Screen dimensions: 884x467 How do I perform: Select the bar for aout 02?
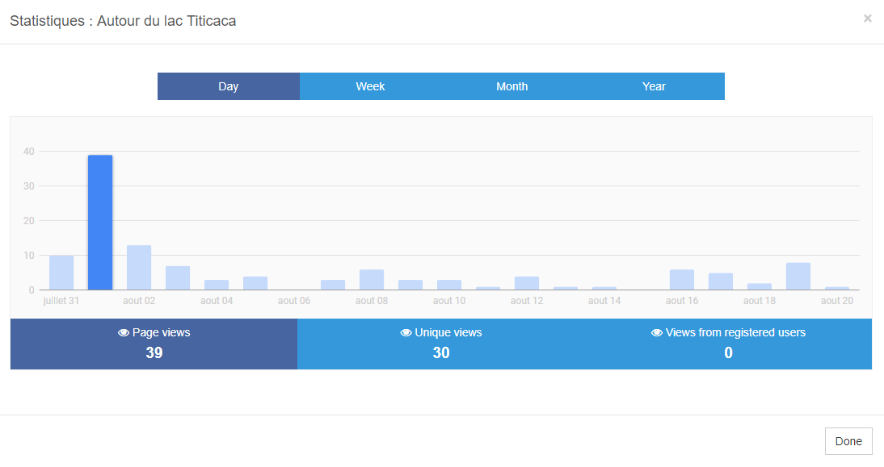tap(137, 266)
